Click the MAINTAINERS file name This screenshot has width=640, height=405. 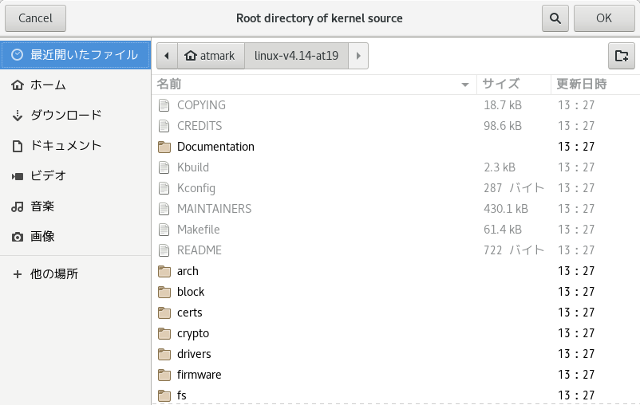click(x=215, y=209)
